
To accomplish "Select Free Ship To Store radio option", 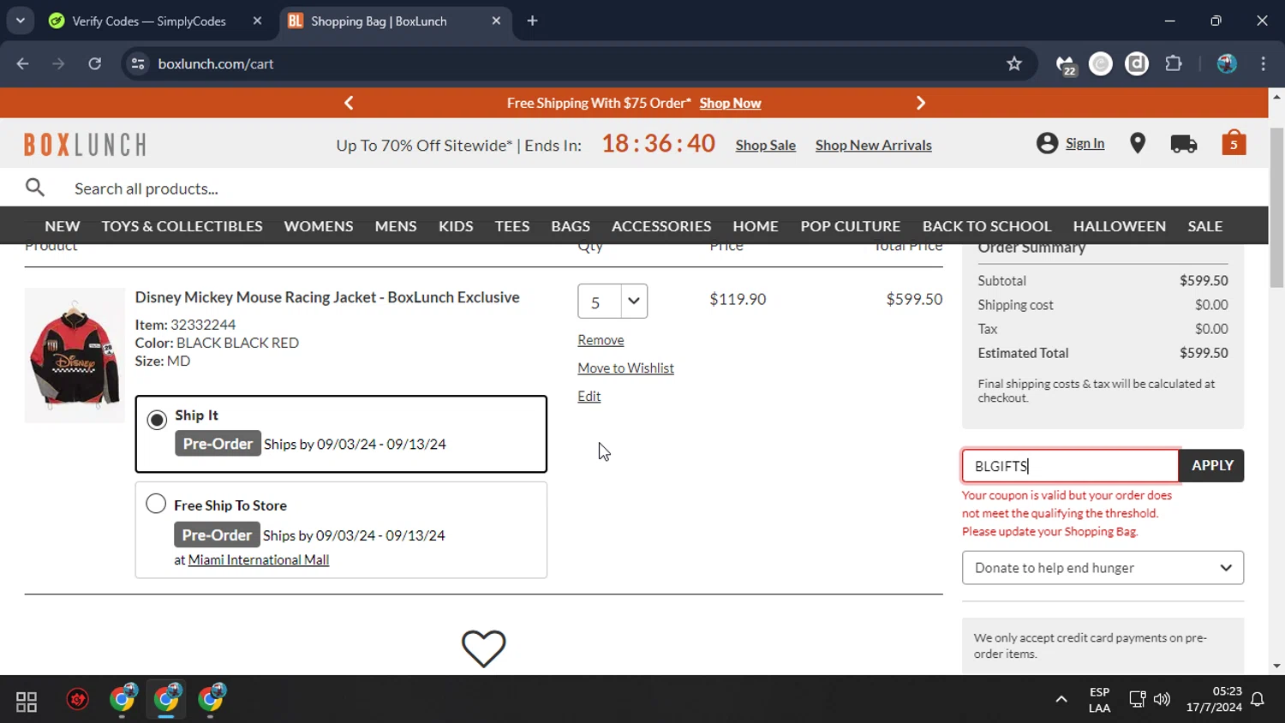I will 156,504.
